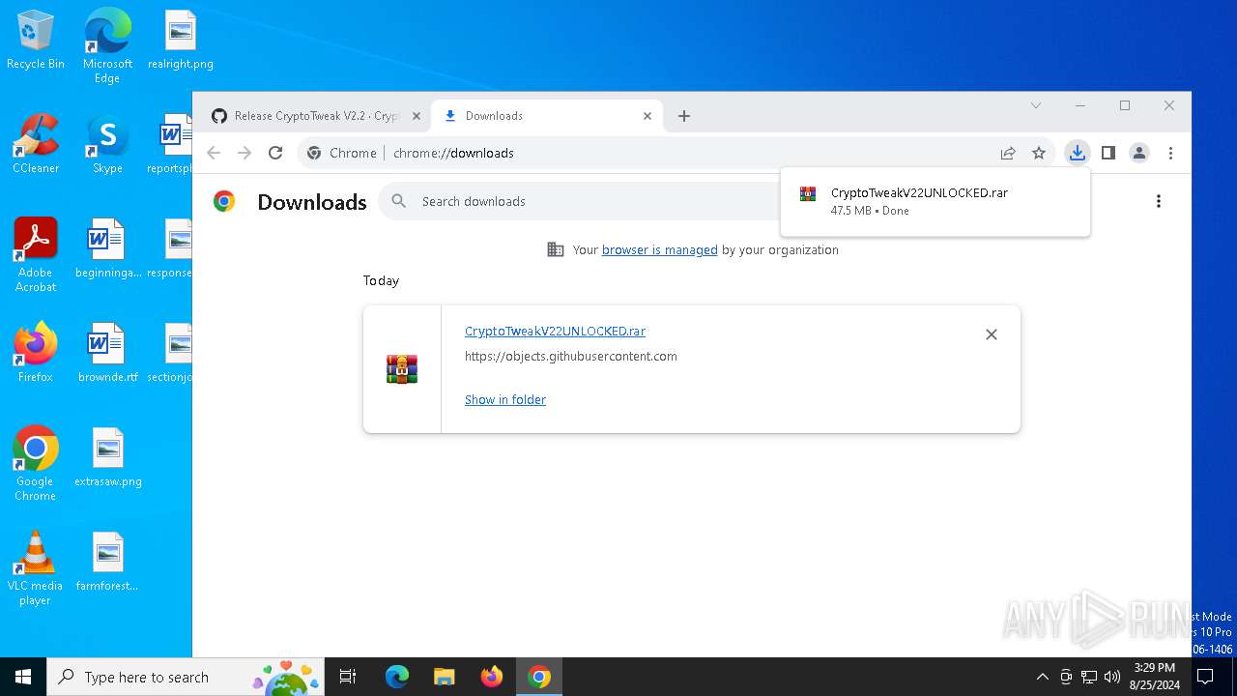The image size is (1237, 696).
Task: Open taskbar clock showing 3:29 PM
Action: [1154, 677]
